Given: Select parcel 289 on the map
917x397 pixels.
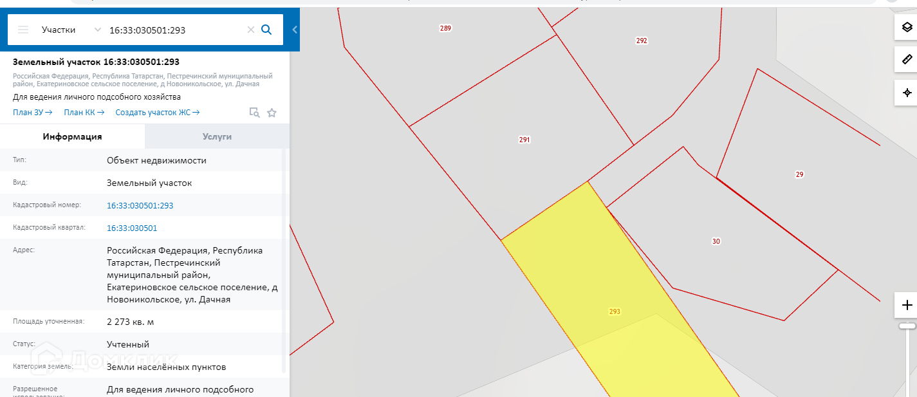Looking at the screenshot, I should 445,28.
